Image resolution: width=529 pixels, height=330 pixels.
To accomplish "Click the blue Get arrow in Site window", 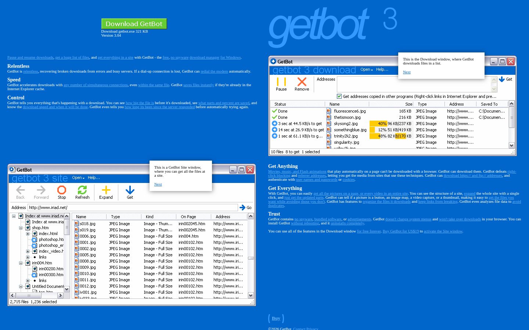I will click(130, 190).
